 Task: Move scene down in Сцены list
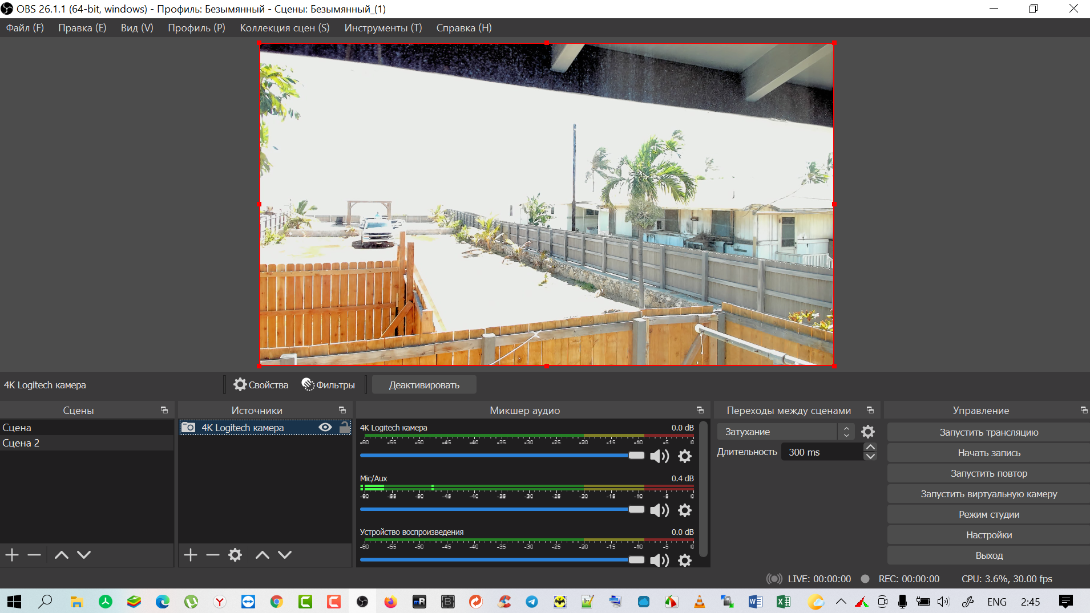[84, 555]
